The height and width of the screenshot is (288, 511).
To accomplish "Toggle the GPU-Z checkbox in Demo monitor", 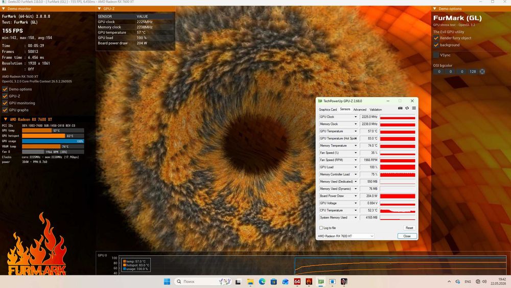I will coord(5,96).
